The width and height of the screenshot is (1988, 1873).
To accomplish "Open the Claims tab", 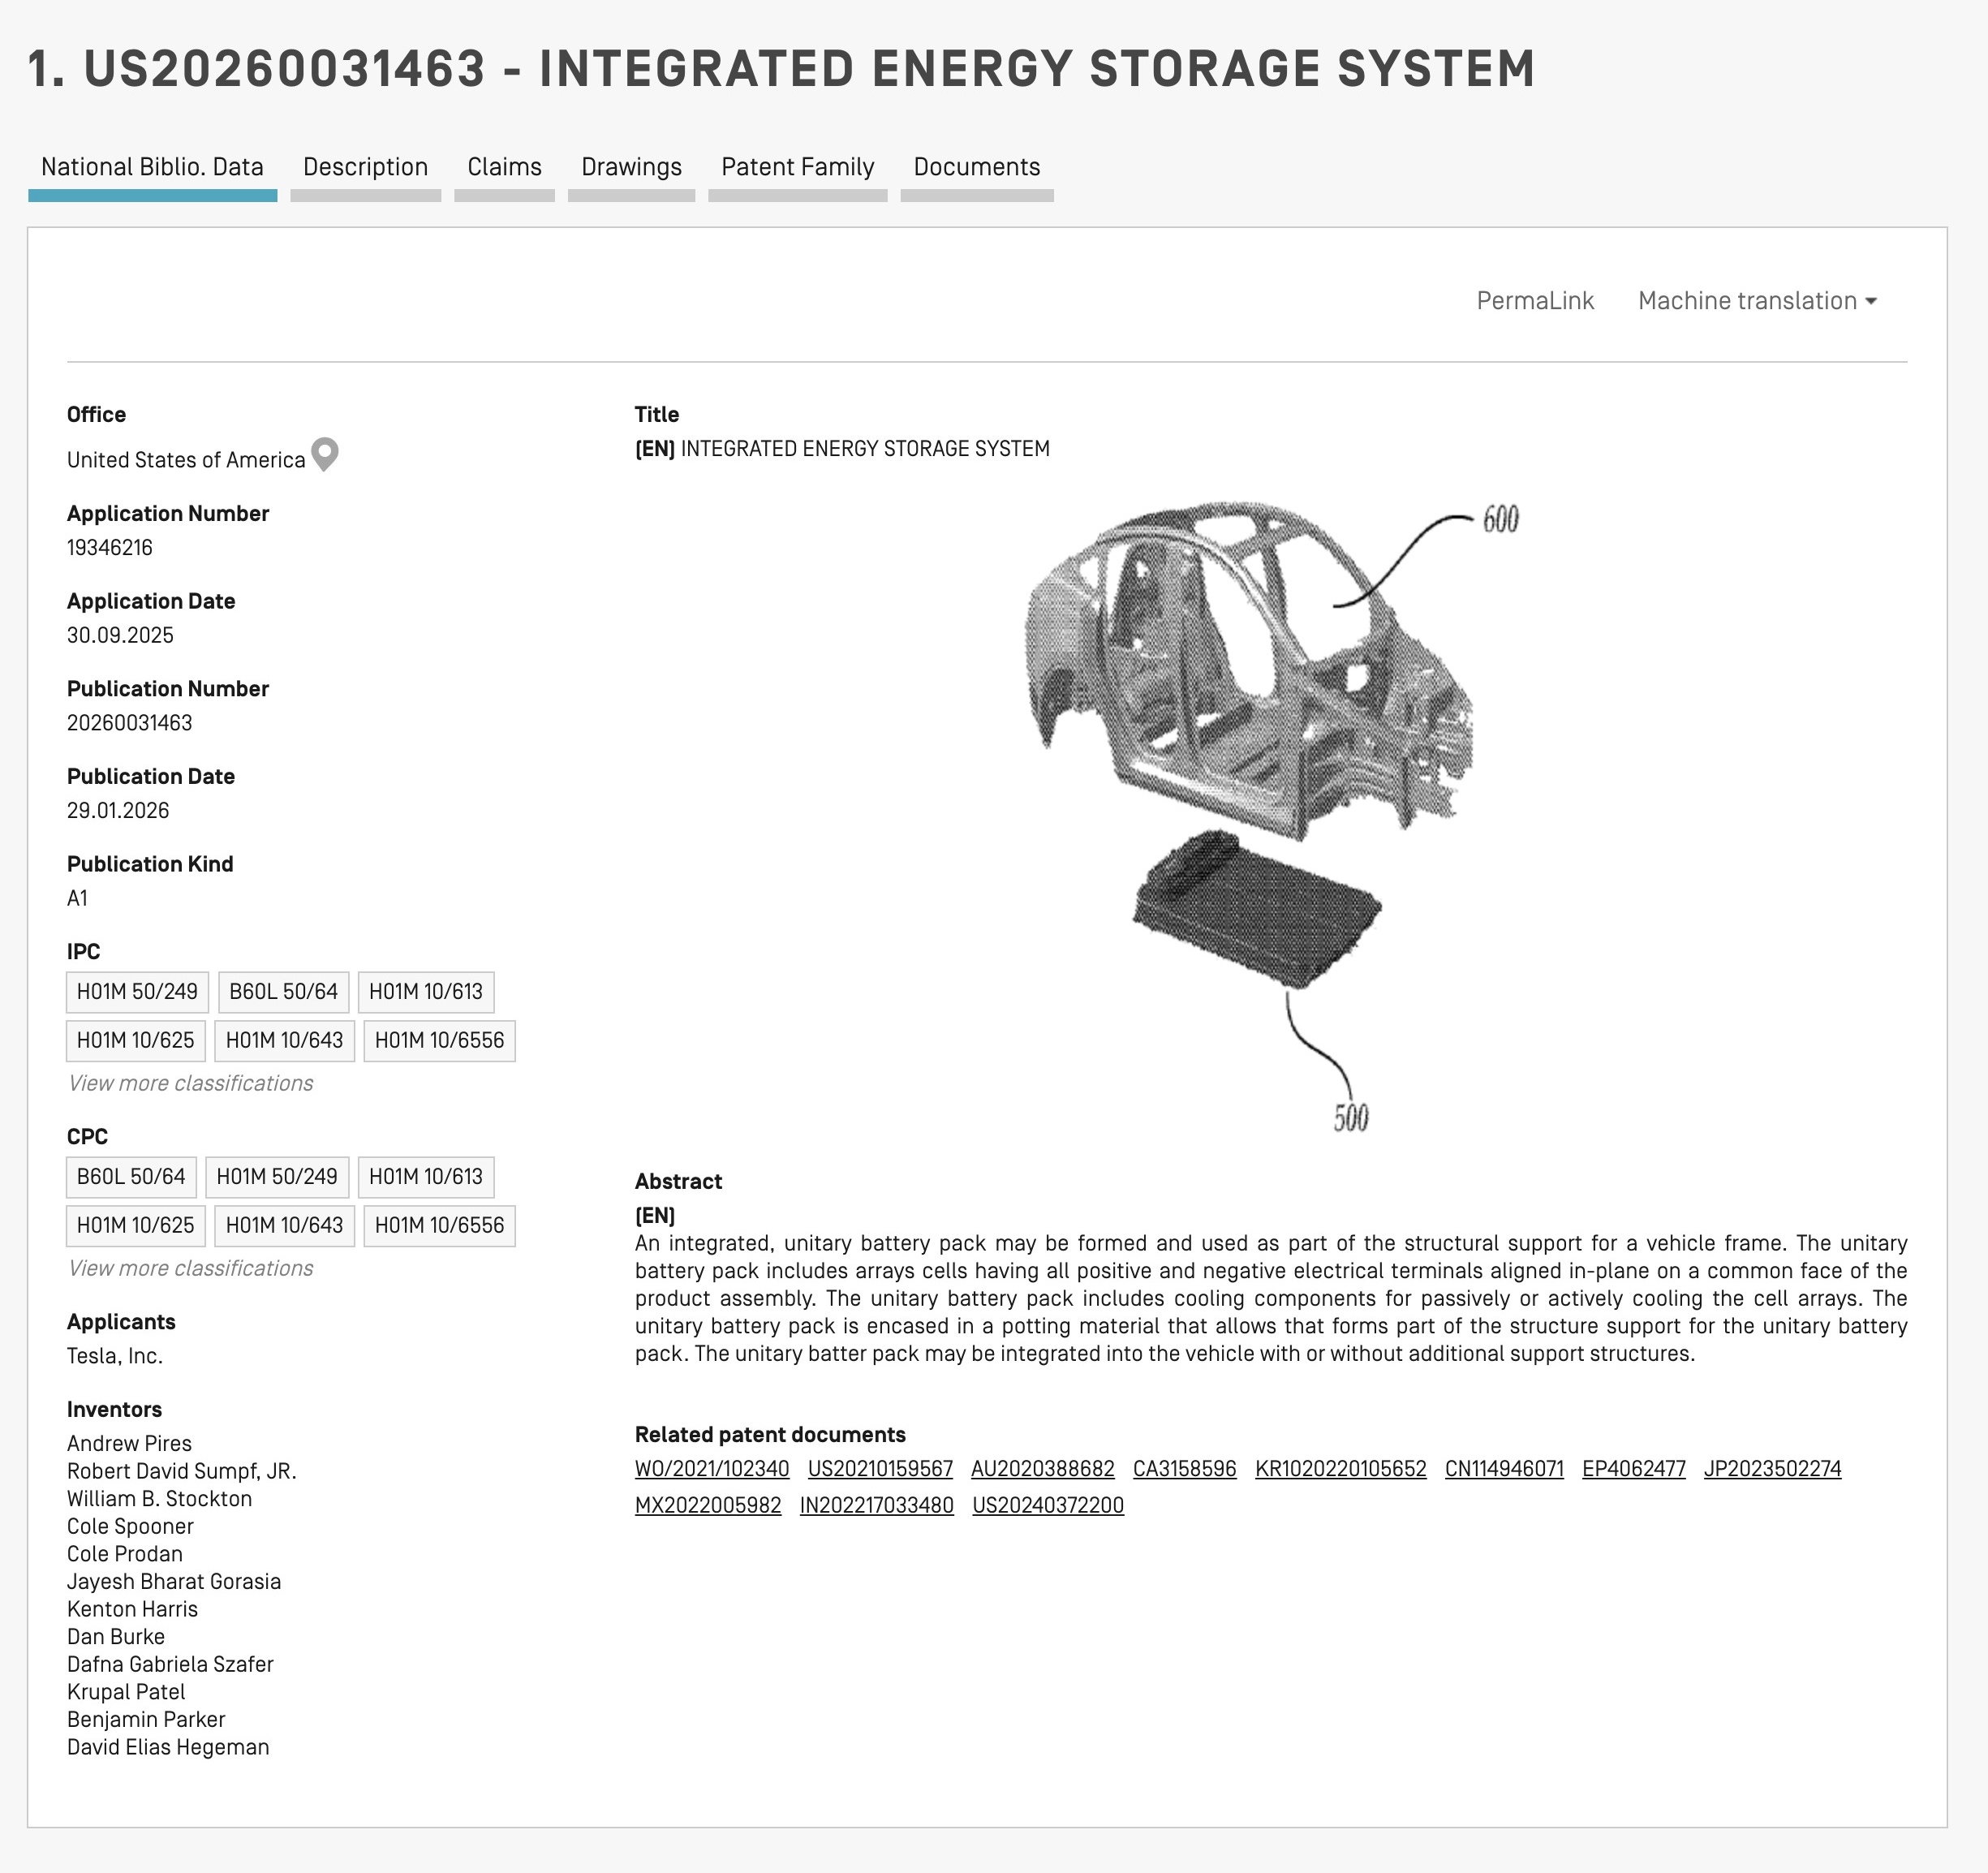I will 504,167.
